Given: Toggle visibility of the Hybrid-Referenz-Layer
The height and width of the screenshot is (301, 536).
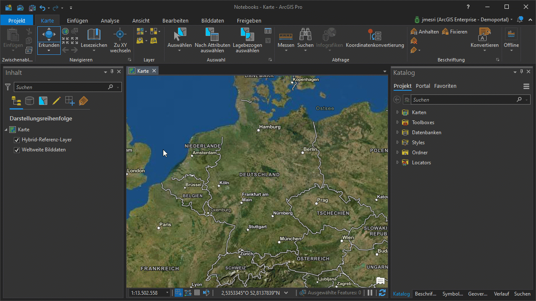Looking at the screenshot, I should click(x=16, y=140).
